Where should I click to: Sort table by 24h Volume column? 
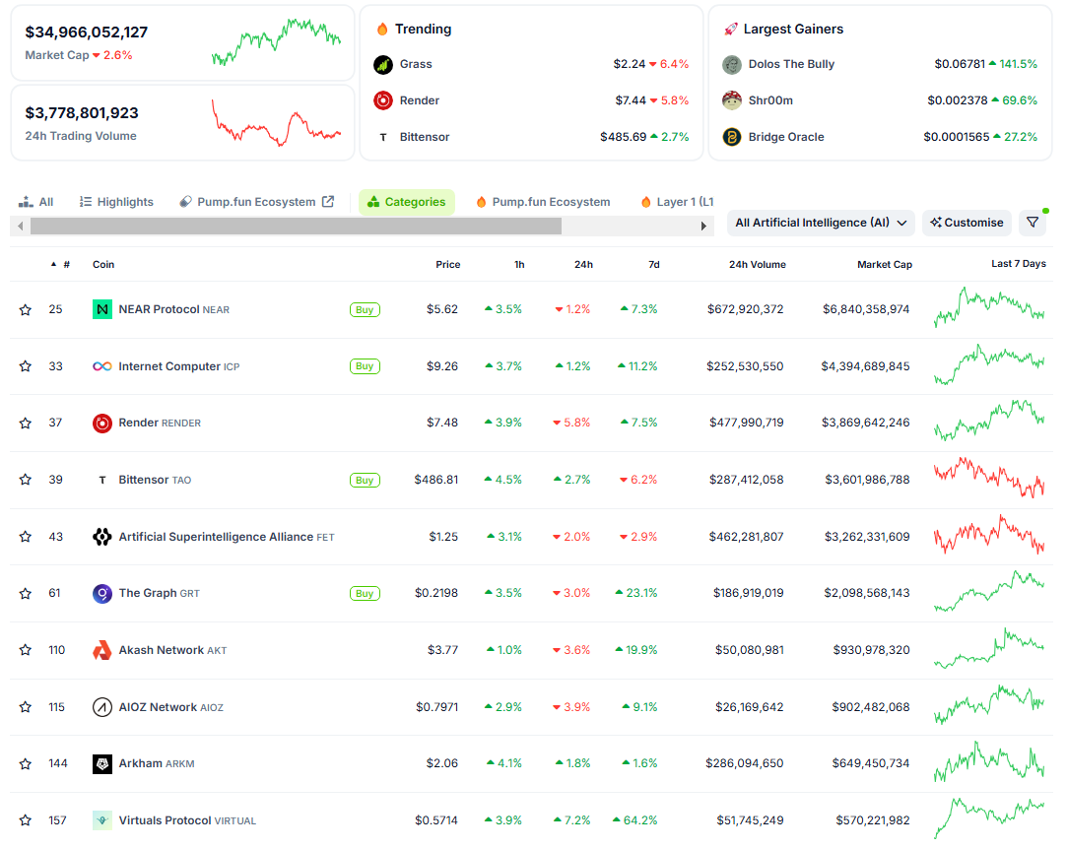tap(758, 265)
